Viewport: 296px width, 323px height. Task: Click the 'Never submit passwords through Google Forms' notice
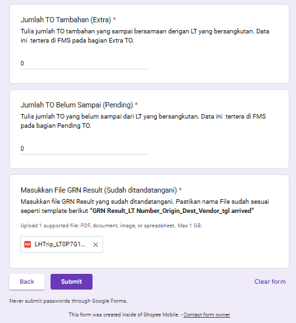point(68,301)
